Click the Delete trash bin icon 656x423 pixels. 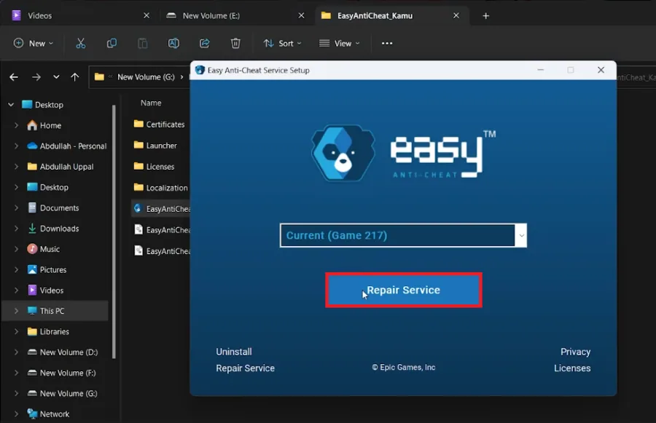click(x=235, y=43)
